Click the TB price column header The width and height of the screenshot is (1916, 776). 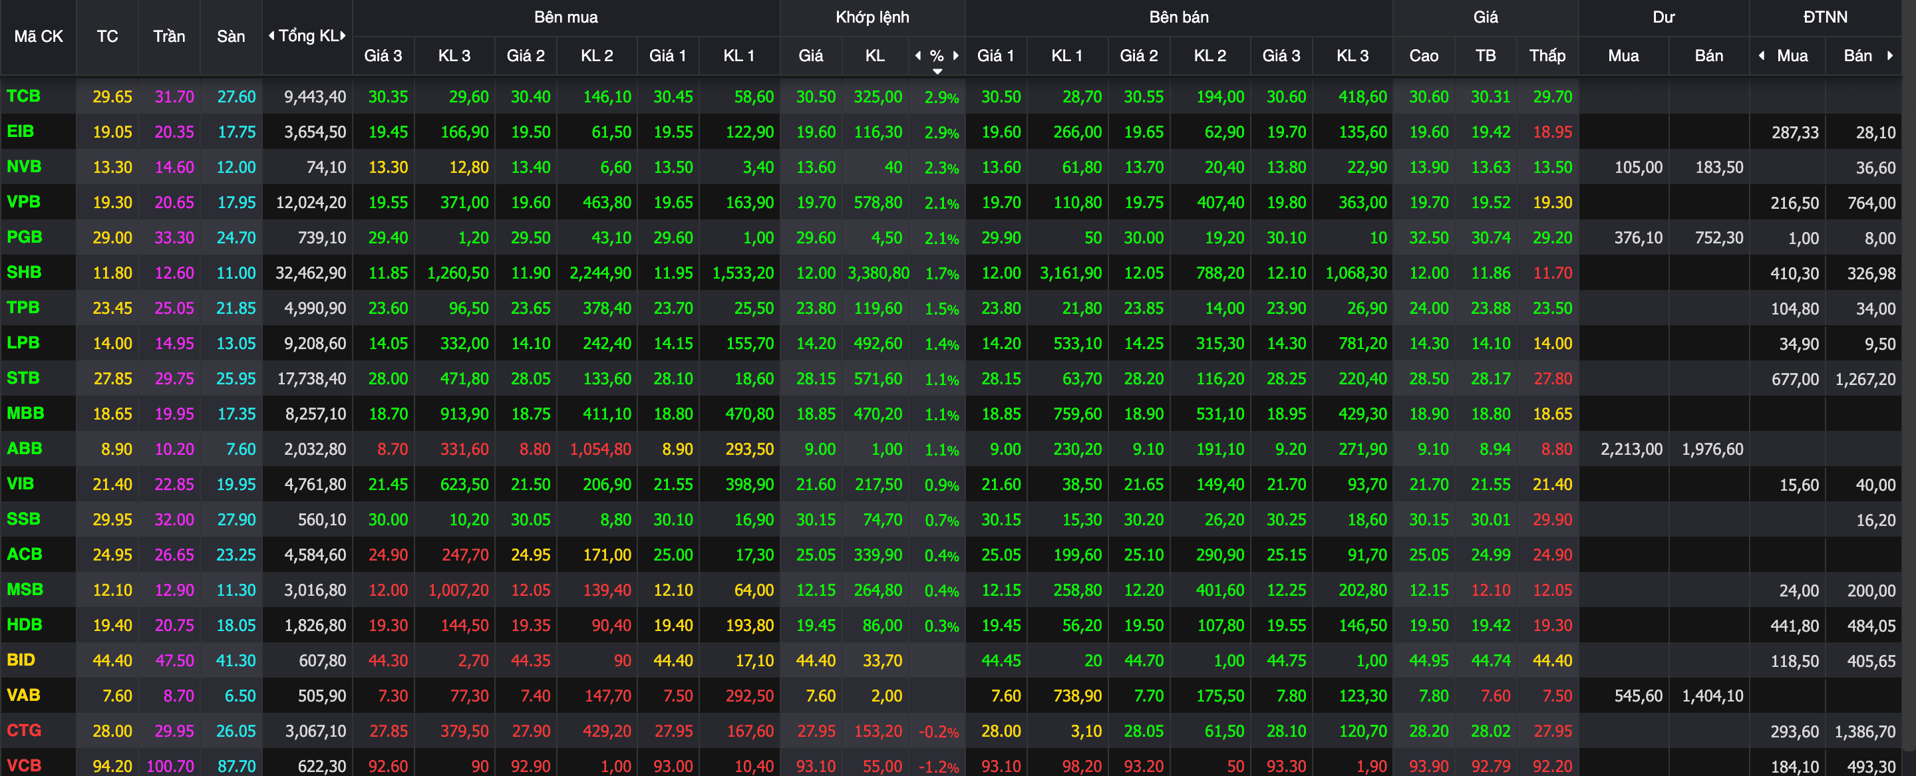[1486, 56]
